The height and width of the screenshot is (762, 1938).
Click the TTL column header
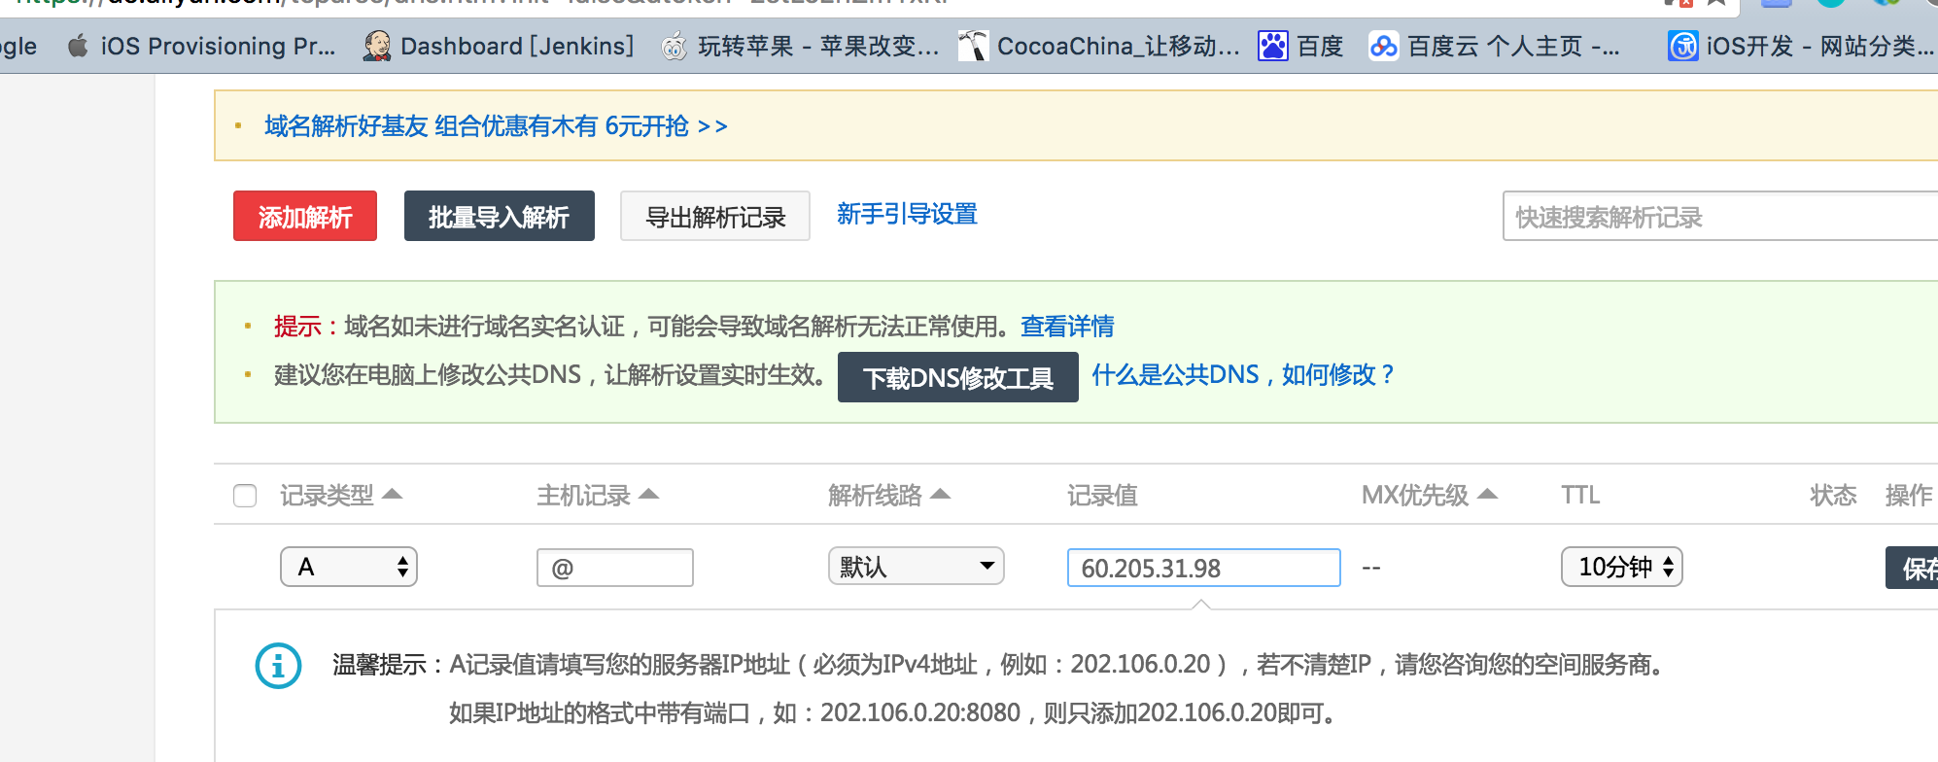coord(1580,496)
